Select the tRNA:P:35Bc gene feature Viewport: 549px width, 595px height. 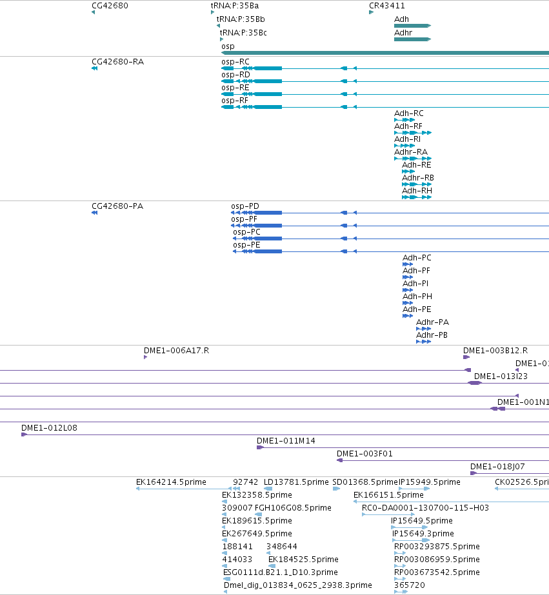(x=222, y=39)
